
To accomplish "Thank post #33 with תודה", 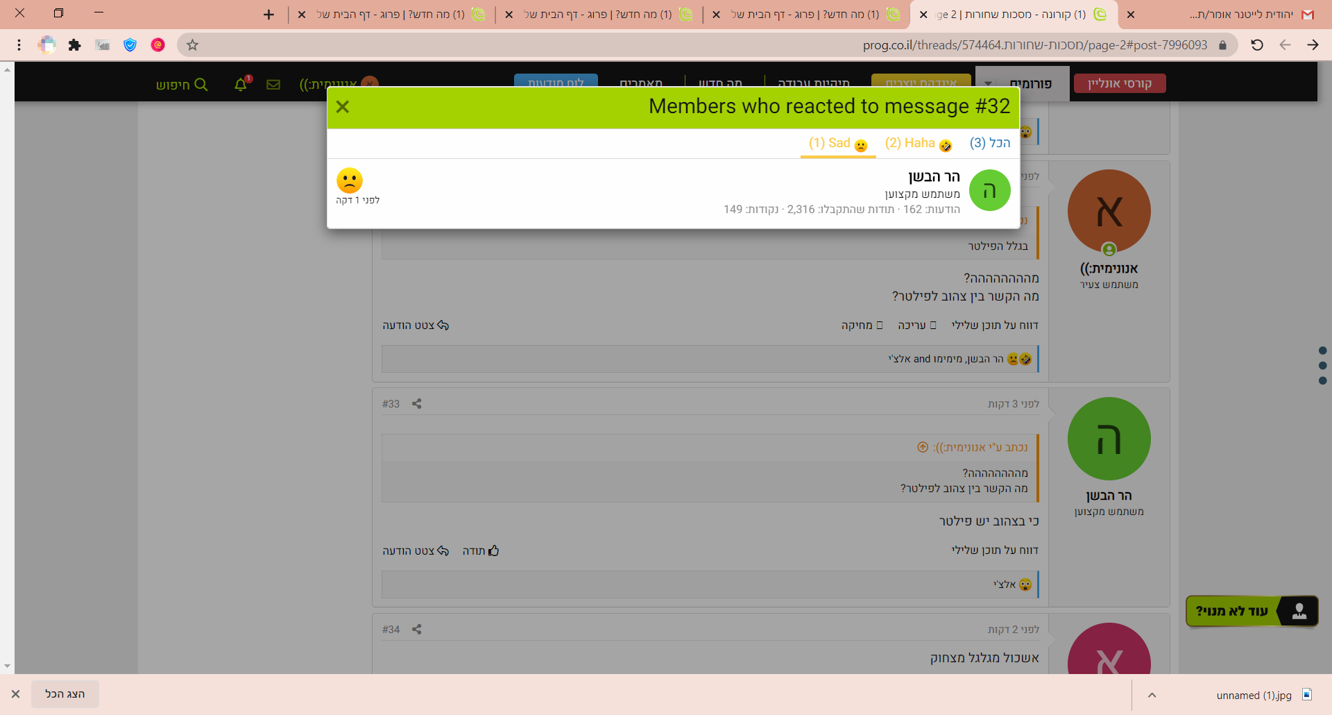I will pos(481,551).
